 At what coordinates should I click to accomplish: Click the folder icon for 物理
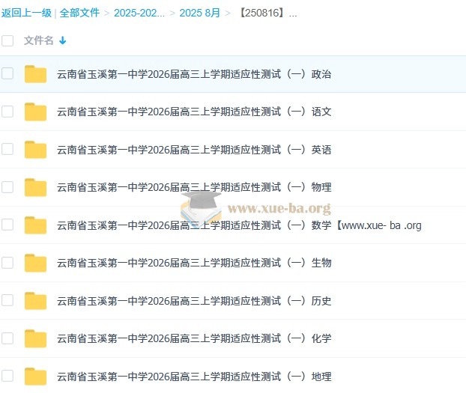pyautogui.click(x=35, y=187)
